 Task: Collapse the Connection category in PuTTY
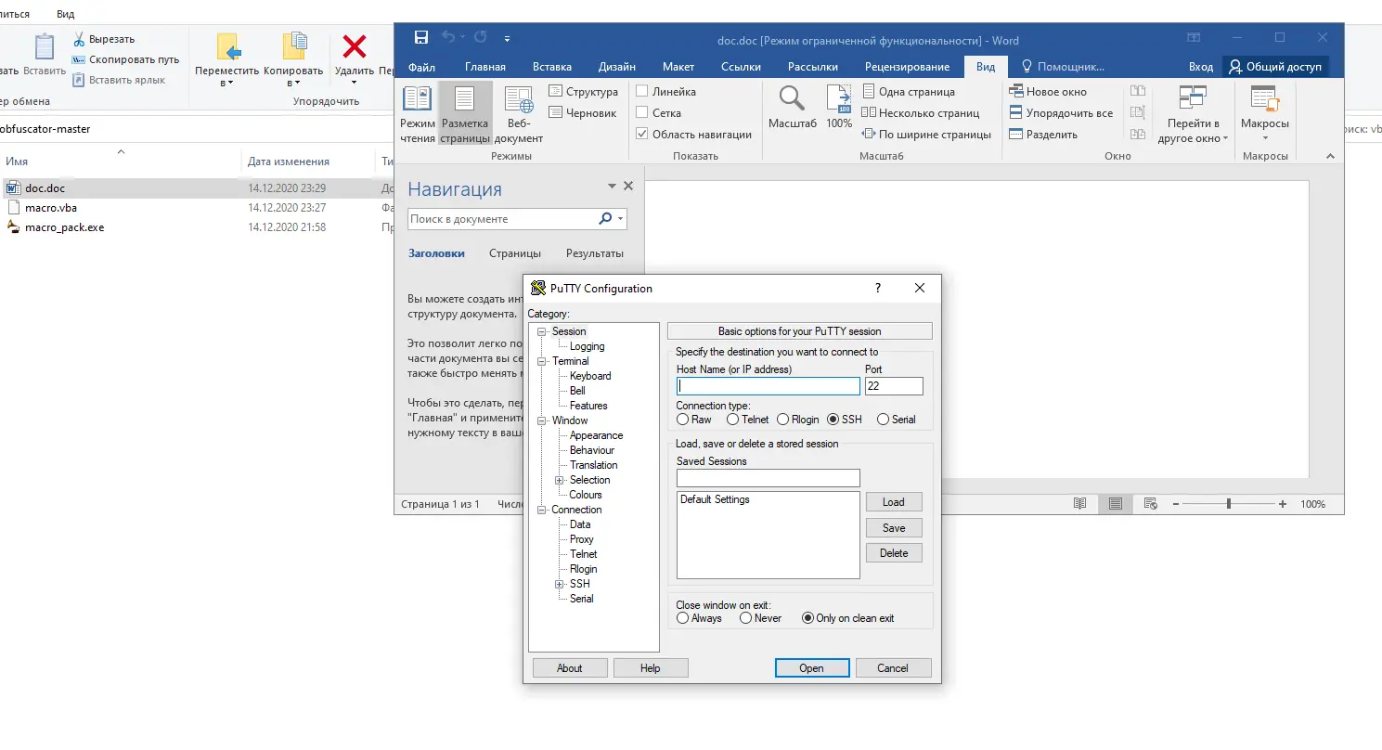543,510
